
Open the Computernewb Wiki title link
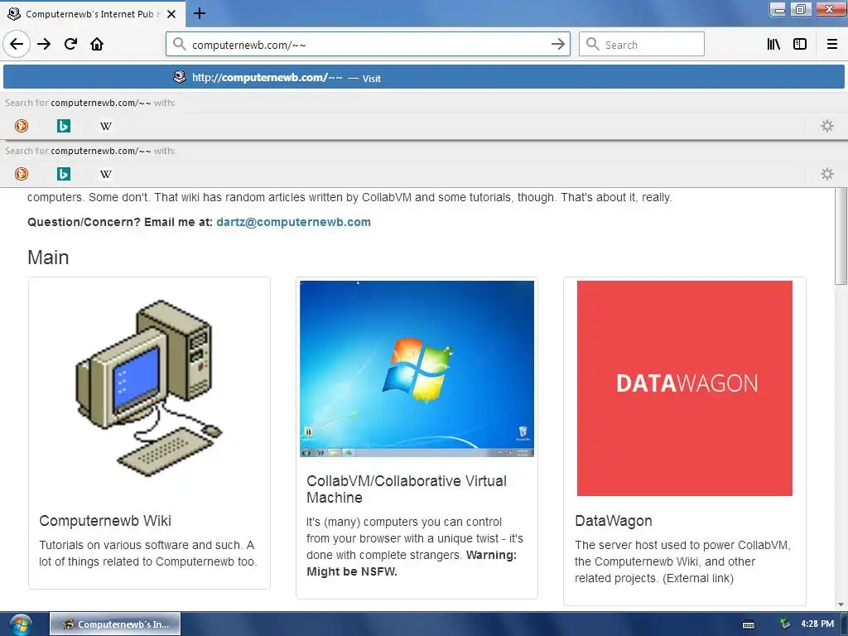coord(105,520)
